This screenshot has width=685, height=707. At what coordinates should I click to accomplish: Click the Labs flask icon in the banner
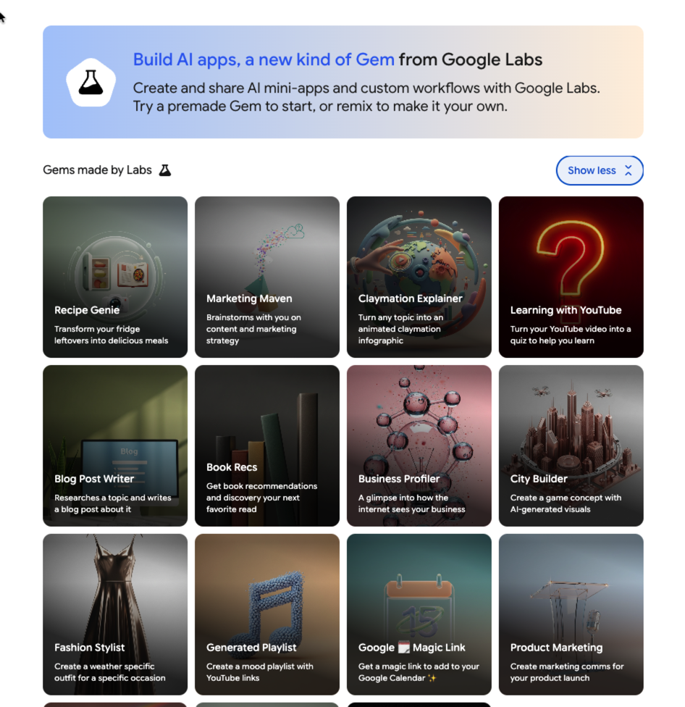[x=91, y=83]
